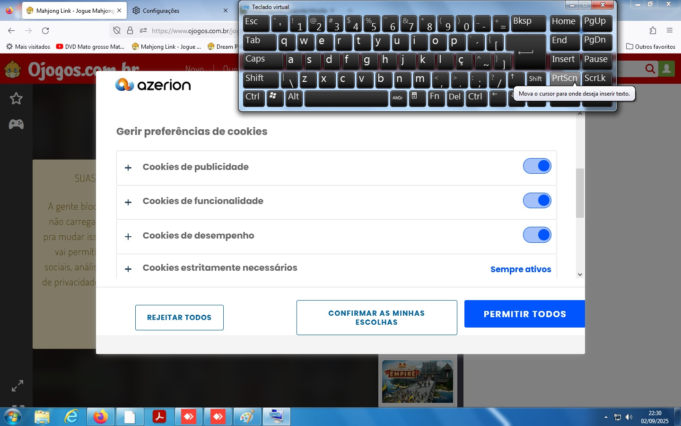Open the Empire game thumbnail
This screenshot has height=426, width=681.
coord(418,382)
